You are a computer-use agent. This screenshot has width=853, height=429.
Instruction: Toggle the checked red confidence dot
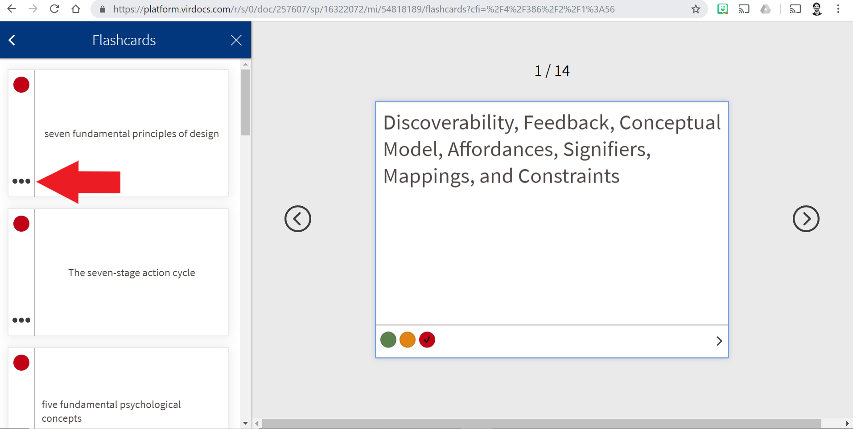(x=427, y=340)
